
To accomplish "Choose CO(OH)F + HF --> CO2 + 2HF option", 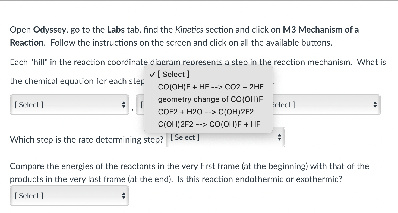I will click(x=211, y=87).
